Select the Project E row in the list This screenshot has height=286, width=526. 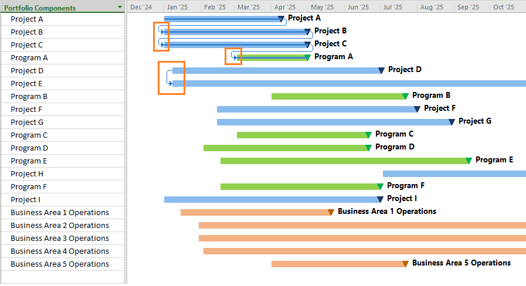pos(63,84)
